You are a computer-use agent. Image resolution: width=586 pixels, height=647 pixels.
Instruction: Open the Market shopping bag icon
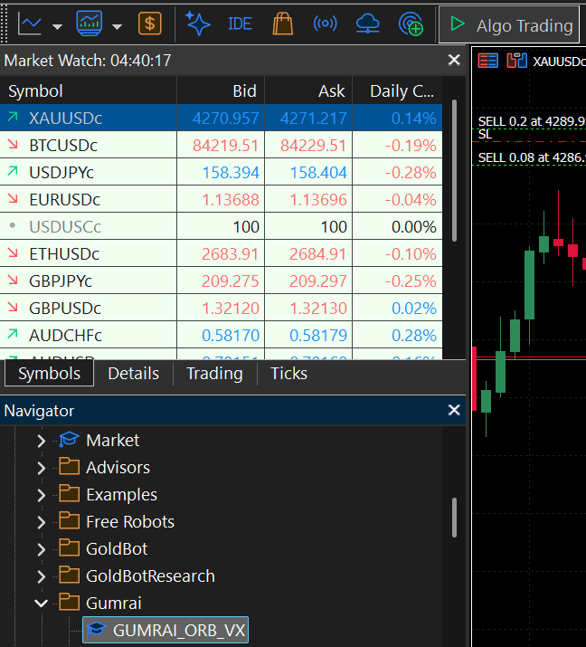(283, 24)
